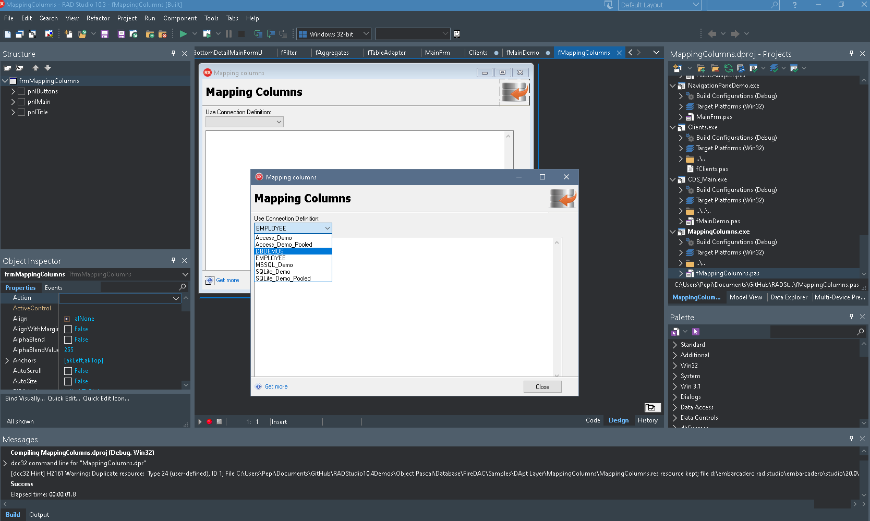Click the Refresh icon in the Projects toolbar

[x=729, y=68]
